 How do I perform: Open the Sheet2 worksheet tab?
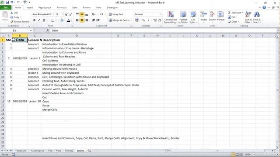(x=69, y=150)
